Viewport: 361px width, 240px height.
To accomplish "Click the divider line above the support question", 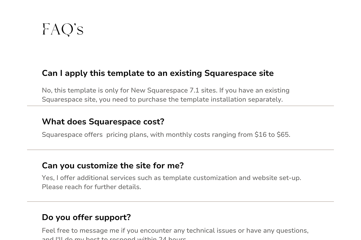I will pyautogui.click(x=180, y=202).
